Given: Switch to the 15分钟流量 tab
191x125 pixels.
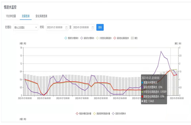Looking at the screenshot, I should pos(11,16).
